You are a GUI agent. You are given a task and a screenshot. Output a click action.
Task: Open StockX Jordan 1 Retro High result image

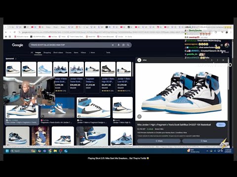tap(122, 108)
